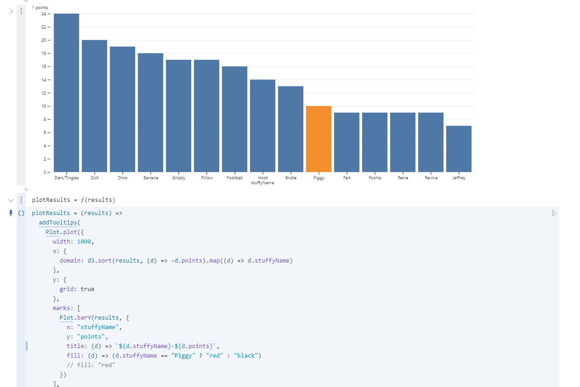Click the underlined Plot in Plot.barY
The image size is (580, 387).
66,318
